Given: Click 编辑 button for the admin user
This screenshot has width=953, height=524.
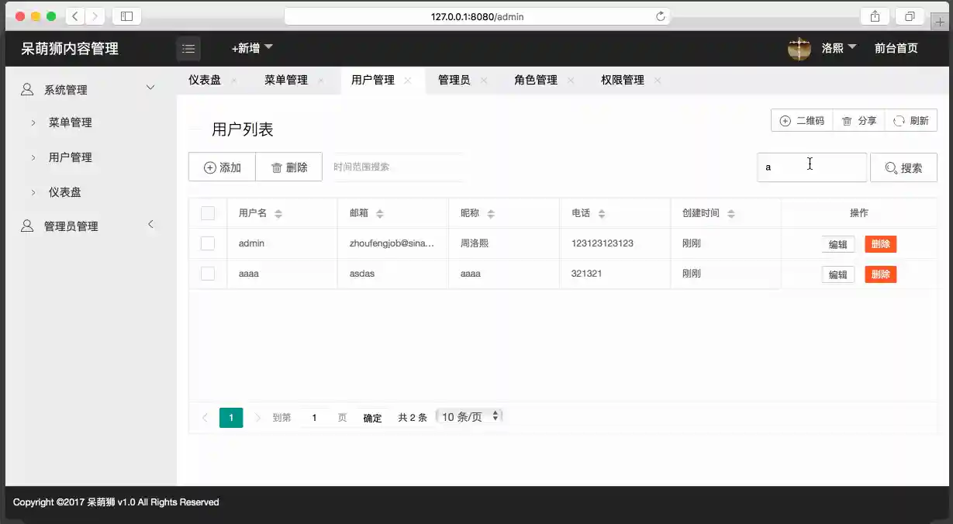Looking at the screenshot, I should (x=837, y=244).
